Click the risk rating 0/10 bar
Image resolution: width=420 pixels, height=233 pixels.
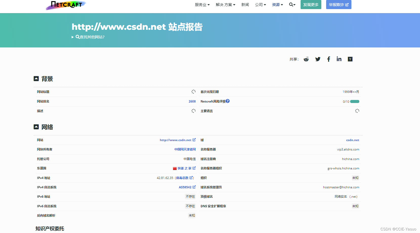pyautogui.click(x=355, y=101)
